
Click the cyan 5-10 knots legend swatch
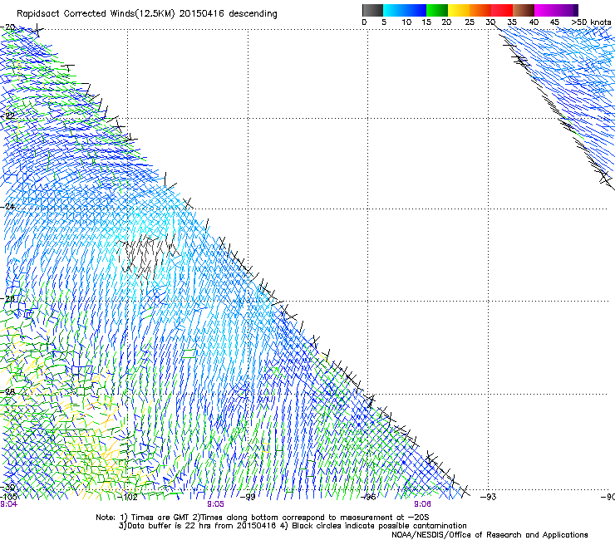[x=394, y=10]
